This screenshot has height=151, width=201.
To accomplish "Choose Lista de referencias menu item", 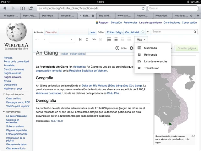I will 153,61.
